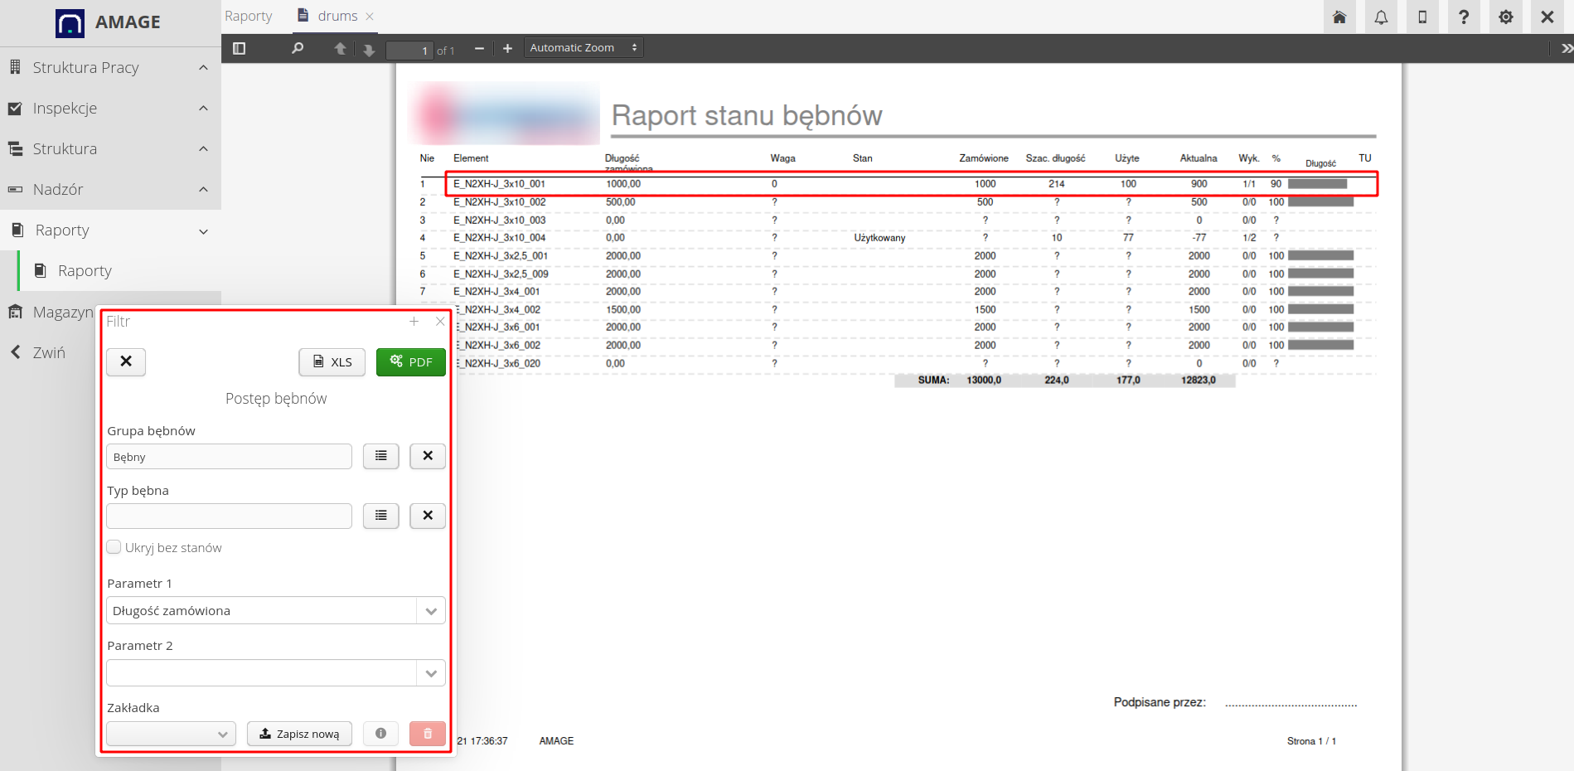Export report with the XLS button

[332, 362]
